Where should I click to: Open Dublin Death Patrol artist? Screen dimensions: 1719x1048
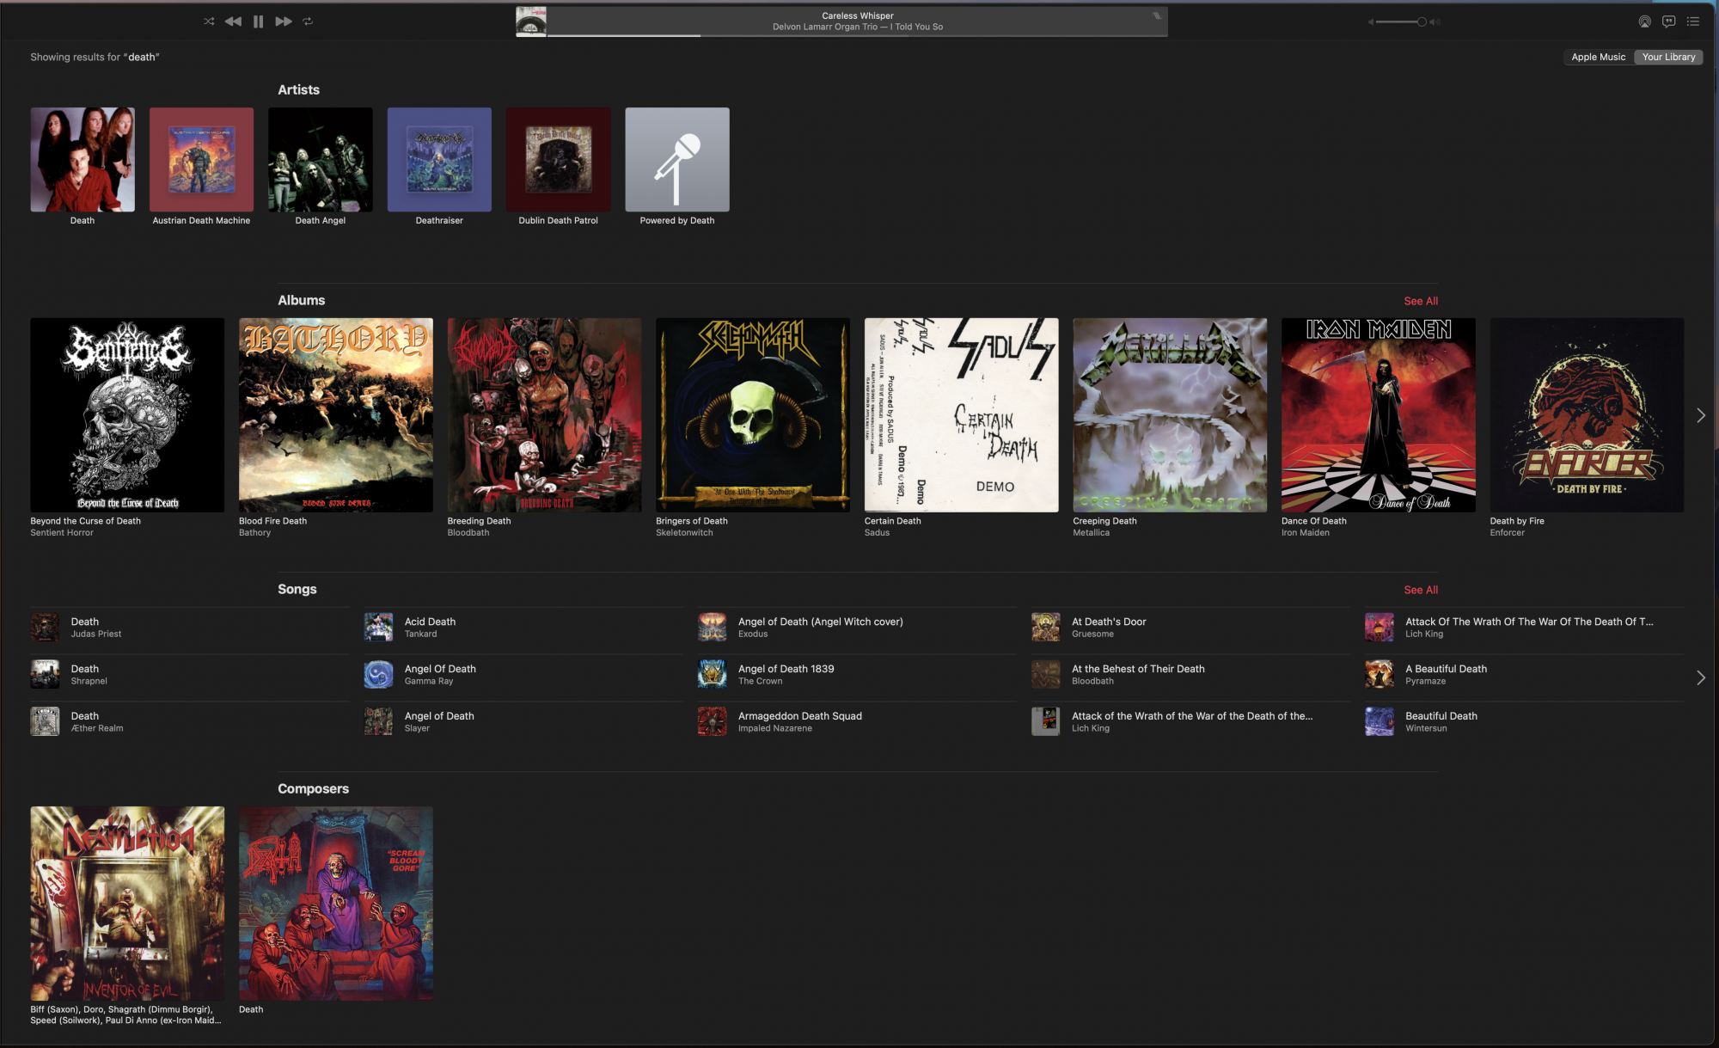point(559,160)
